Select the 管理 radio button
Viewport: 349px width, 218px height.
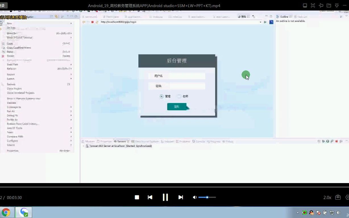(161, 96)
